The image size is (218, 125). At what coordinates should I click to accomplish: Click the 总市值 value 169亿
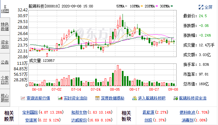[204, 84]
